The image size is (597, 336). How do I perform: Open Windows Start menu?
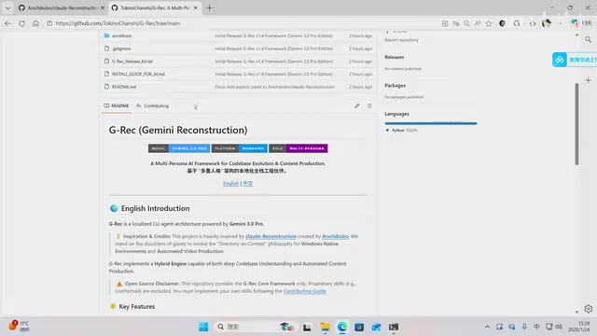pos(203,327)
